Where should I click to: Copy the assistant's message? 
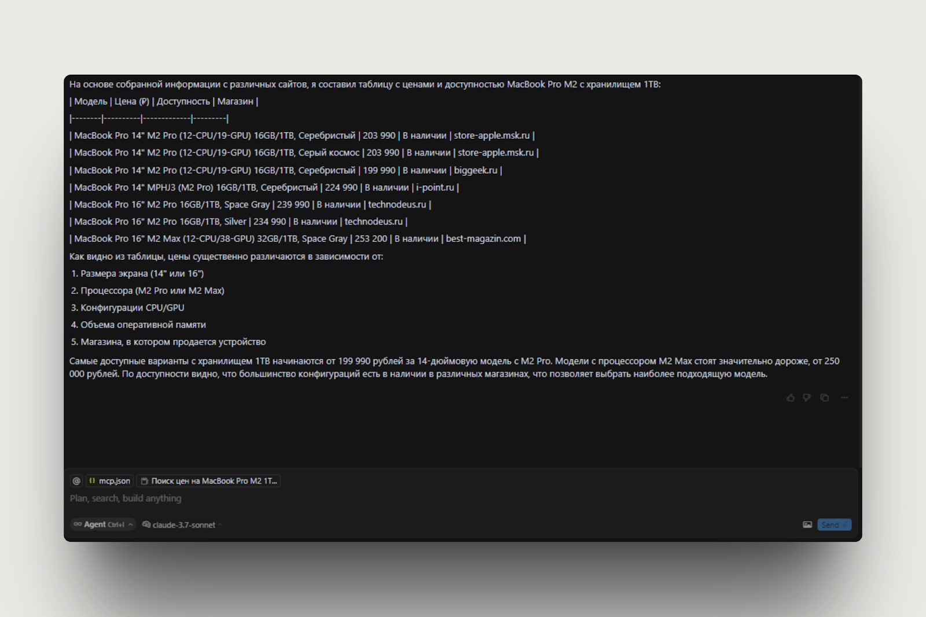click(x=825, y=398)
